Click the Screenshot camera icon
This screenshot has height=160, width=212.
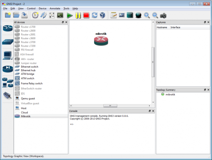(163, 15)
